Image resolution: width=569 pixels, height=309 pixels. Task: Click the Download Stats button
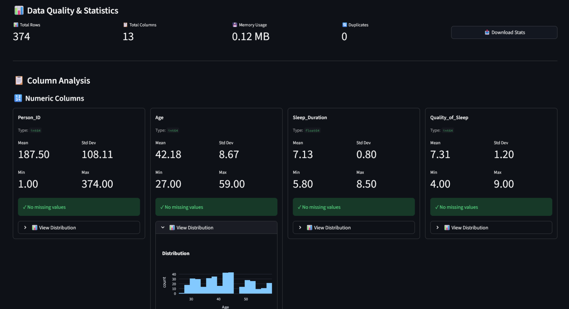pyautogui.click(x=504, y=32)
